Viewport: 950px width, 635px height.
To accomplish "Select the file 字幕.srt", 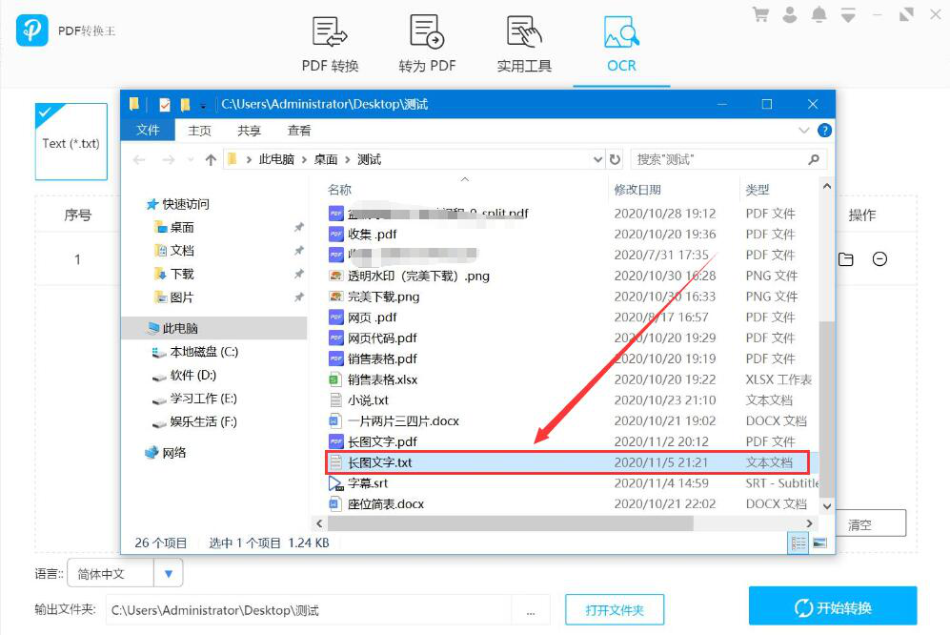I will tap(367, 483).
